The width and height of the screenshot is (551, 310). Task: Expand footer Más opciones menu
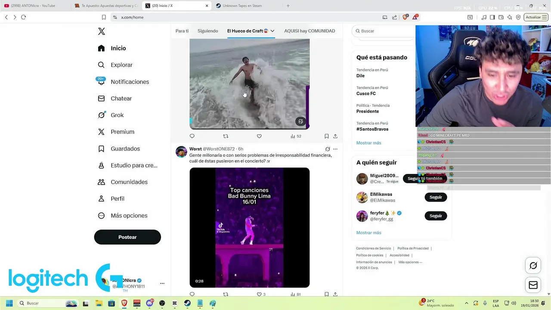point(410,262)
